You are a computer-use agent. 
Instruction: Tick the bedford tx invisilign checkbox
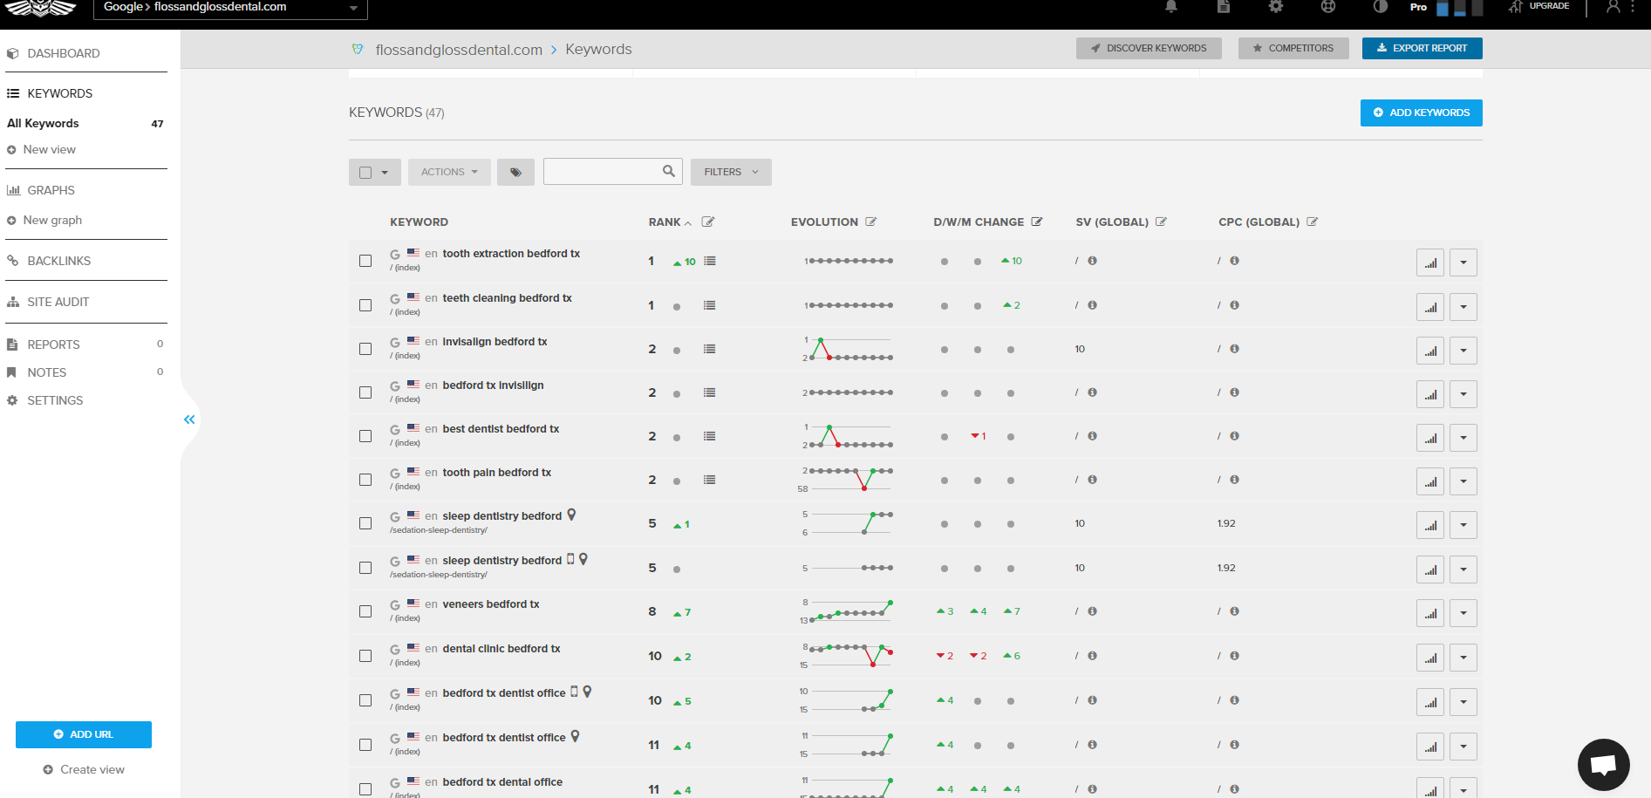pos(365,392)
